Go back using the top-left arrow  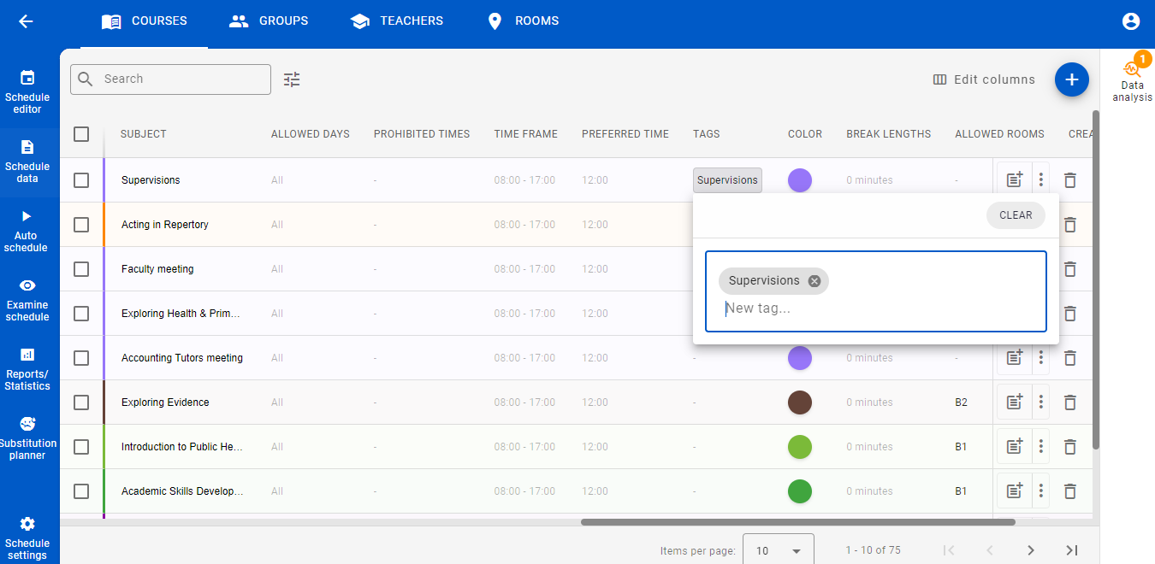[x=26, y=21]
